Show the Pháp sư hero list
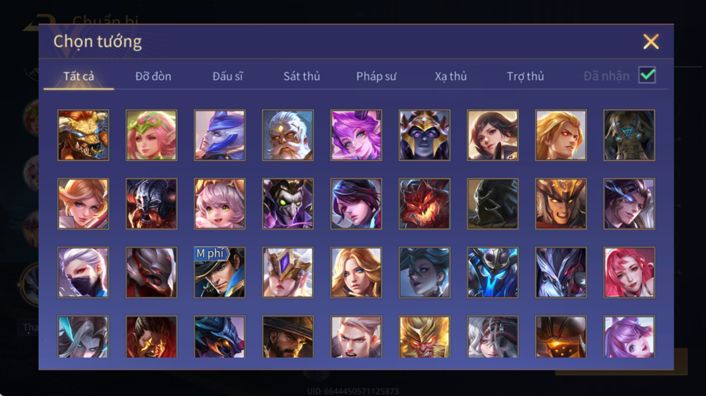The height and width of the screenshot is (396, 706). [x=376, y=76]
